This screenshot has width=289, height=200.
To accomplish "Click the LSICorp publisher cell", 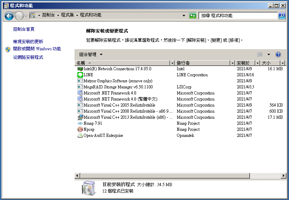I will point(184,87).
